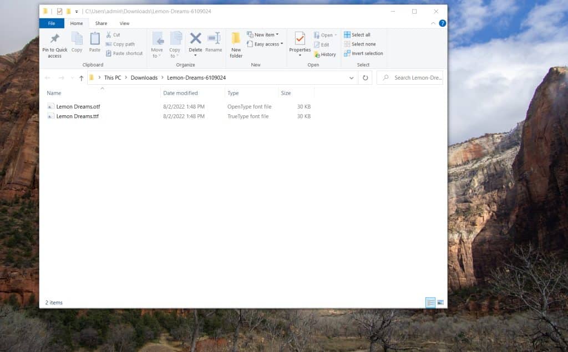Switch to the View tab
This screenshot has height=352, width=568.
coord(124,23)
